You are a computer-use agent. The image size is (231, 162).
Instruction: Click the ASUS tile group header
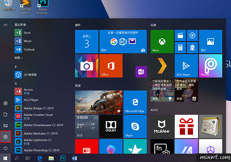coord(154,110)
